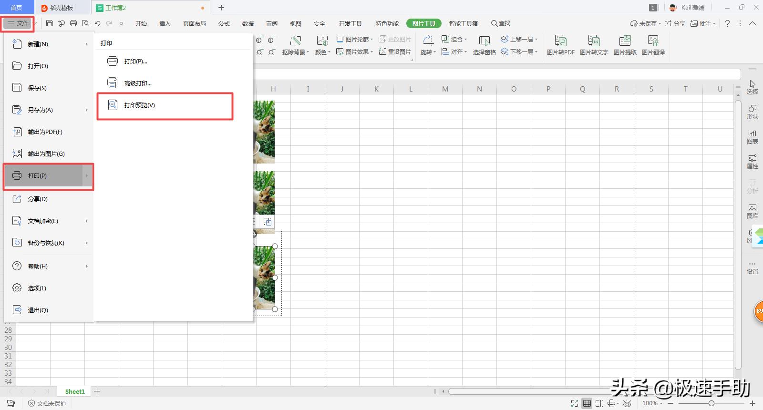Toggle eye protection mode in status bar
Screen dimensions: 763x410
point(628,403)
